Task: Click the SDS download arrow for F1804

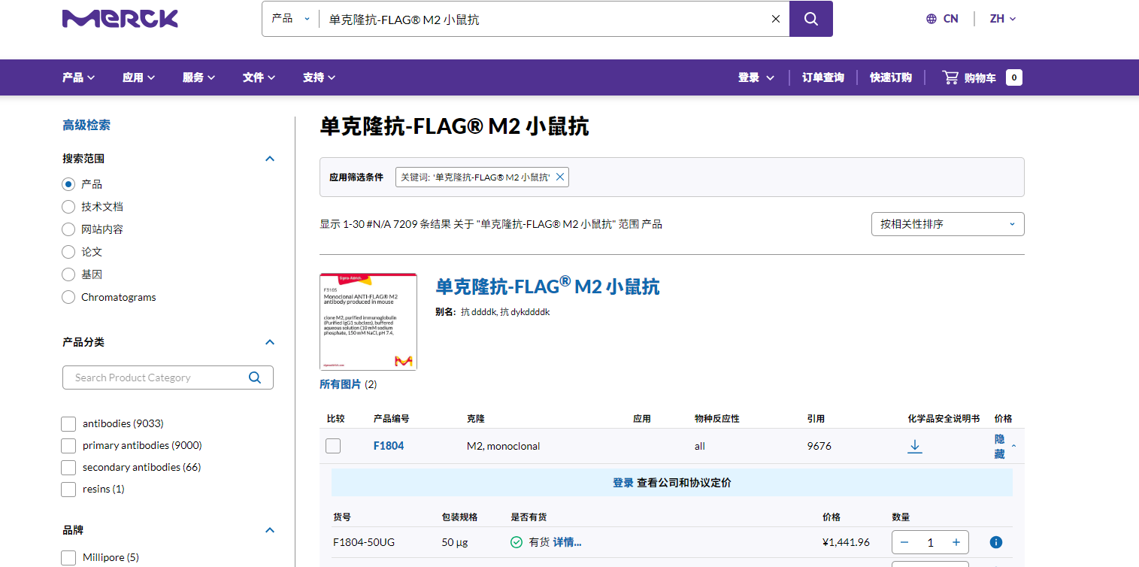Action: [915, 446]
